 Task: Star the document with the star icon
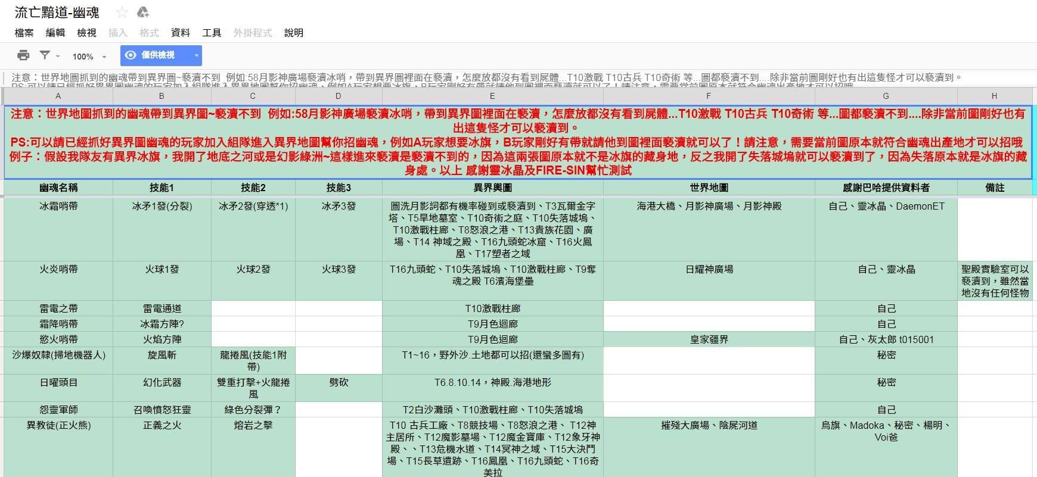[x=122, y=12]
